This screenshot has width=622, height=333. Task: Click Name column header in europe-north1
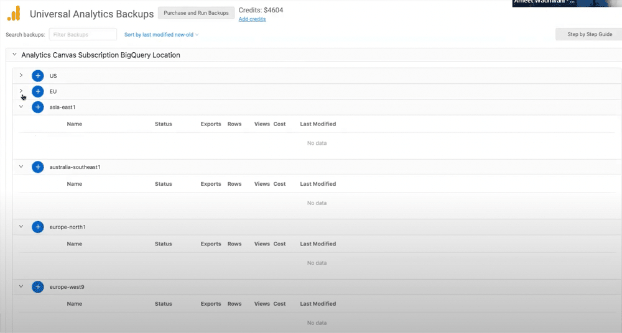(x=74, y=244)
